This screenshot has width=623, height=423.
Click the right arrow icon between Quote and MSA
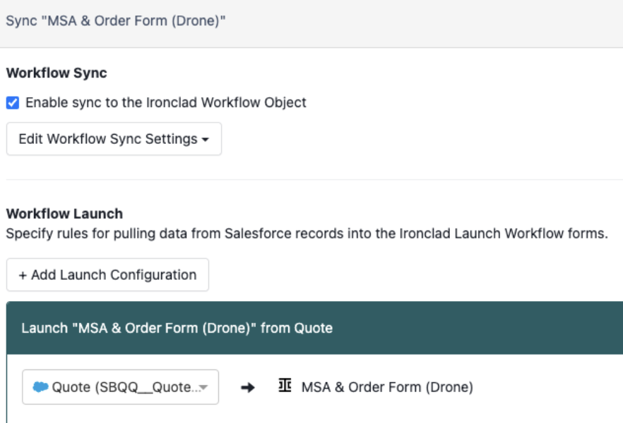pos(247,387)
